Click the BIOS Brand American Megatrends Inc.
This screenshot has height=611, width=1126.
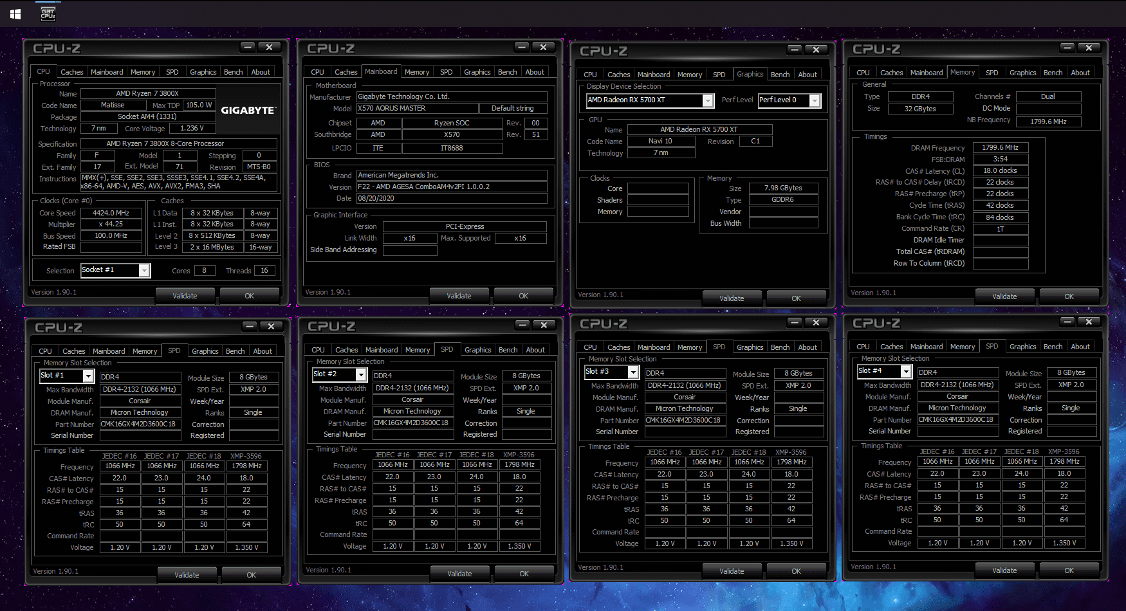452,176
